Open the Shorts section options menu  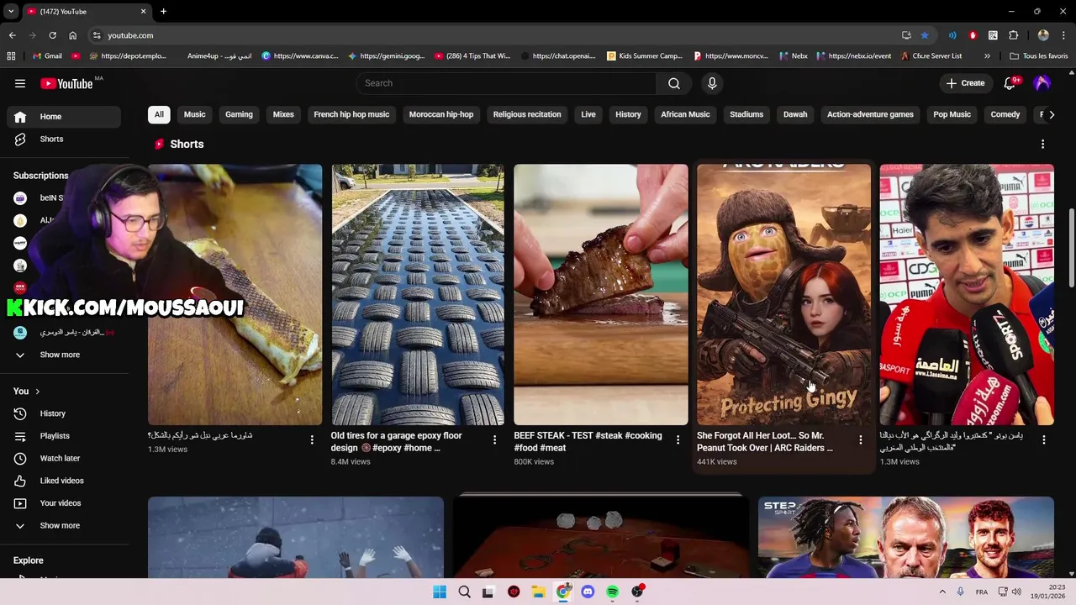(1042, 145)
